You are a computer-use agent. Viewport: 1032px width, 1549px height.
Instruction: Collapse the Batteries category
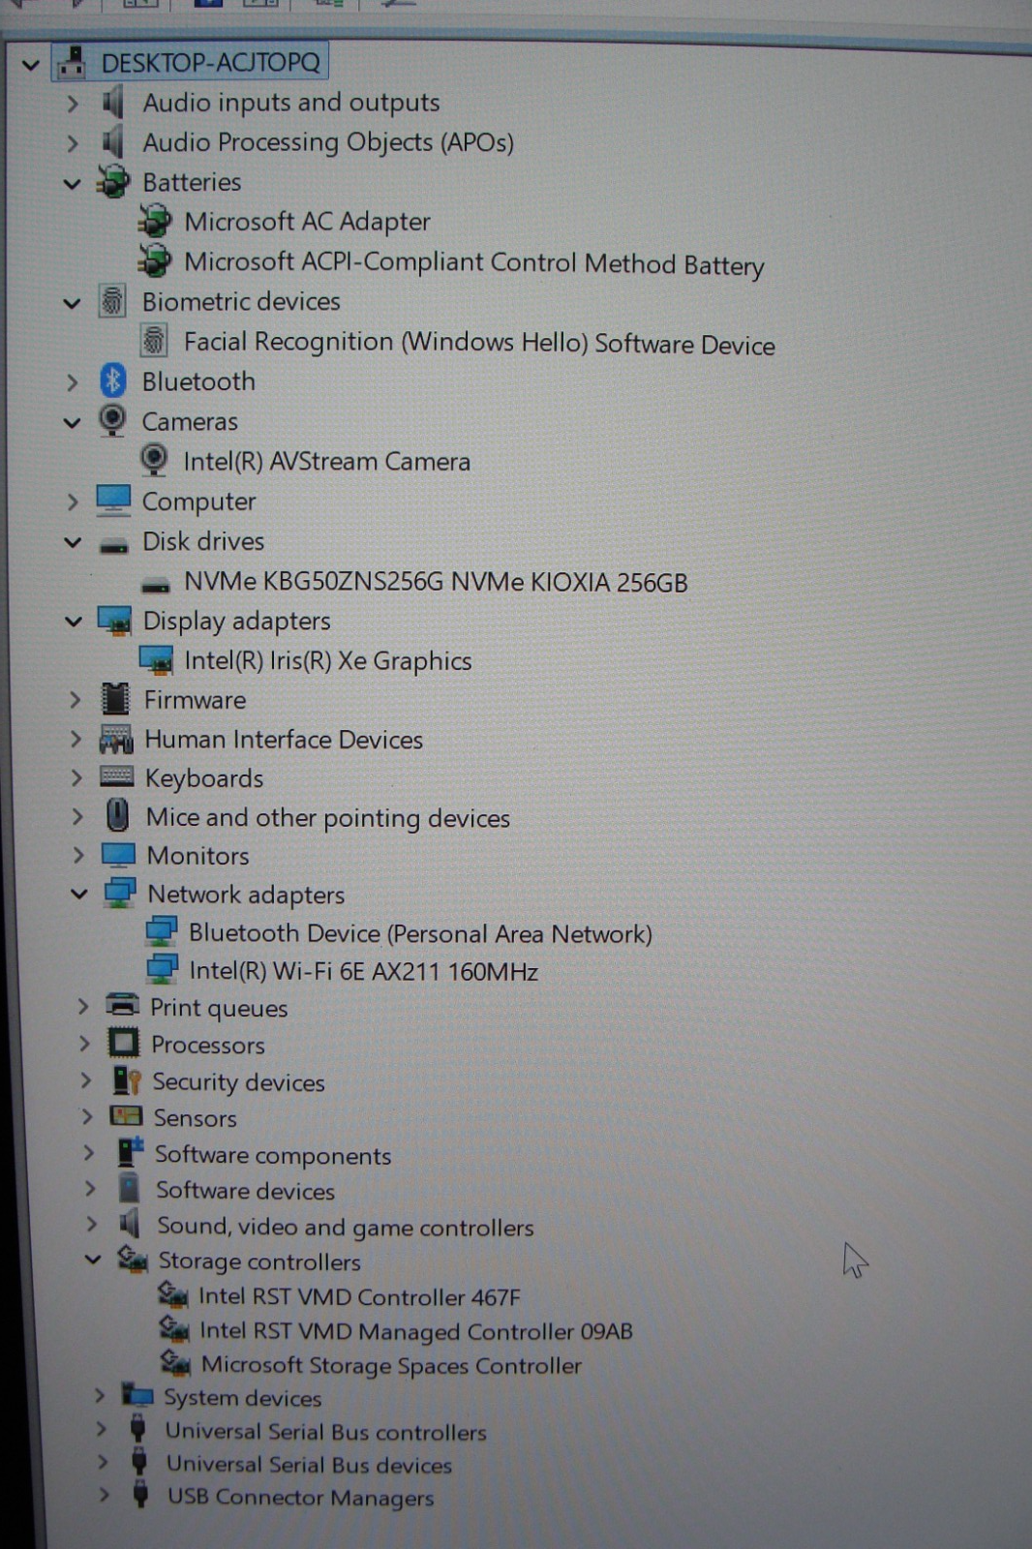pos(73,183)
